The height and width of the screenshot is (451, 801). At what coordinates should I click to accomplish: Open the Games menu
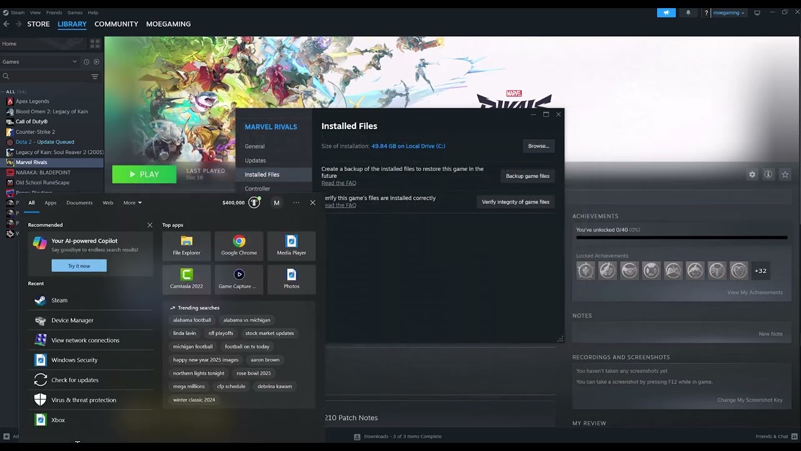75,13
